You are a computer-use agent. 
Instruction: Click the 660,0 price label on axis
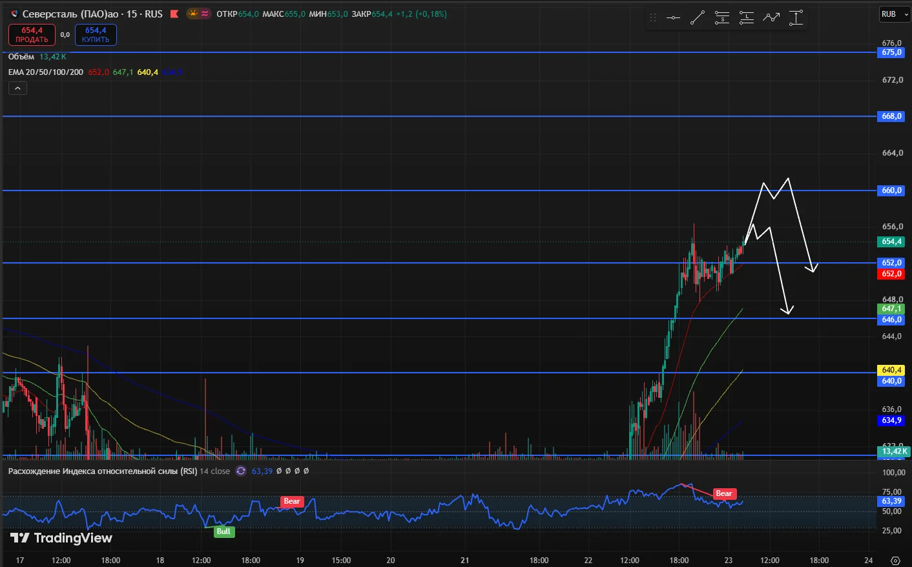(892, 191)
